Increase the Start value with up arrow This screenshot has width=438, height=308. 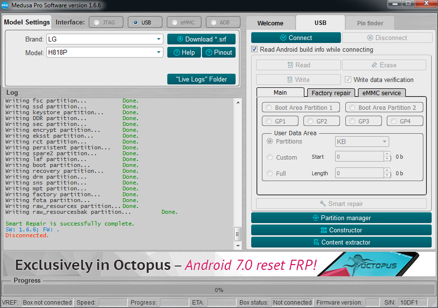387,154
